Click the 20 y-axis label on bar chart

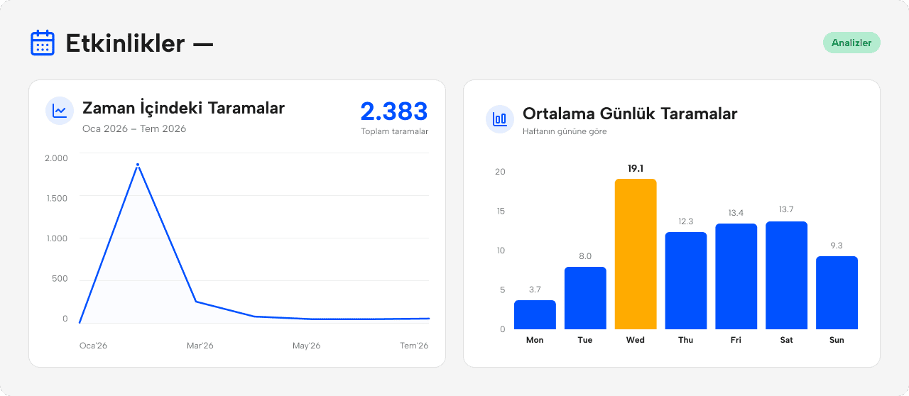(x=501, y=172)
